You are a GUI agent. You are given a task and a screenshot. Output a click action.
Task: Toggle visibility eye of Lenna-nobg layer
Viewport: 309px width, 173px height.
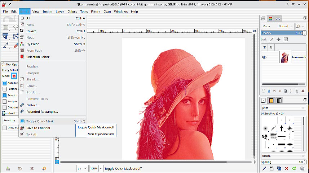(264, 57)
